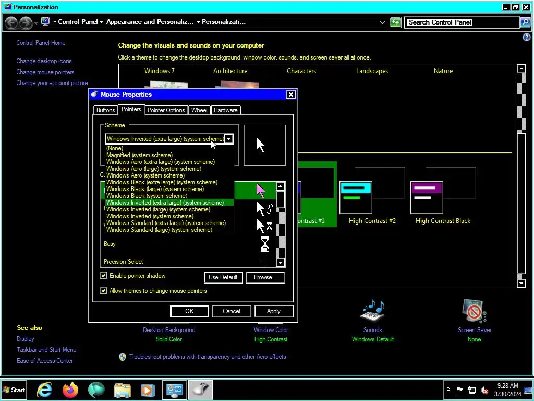534x401 pixels.
Task: Open the Start menu
Action: click(14, 390)
